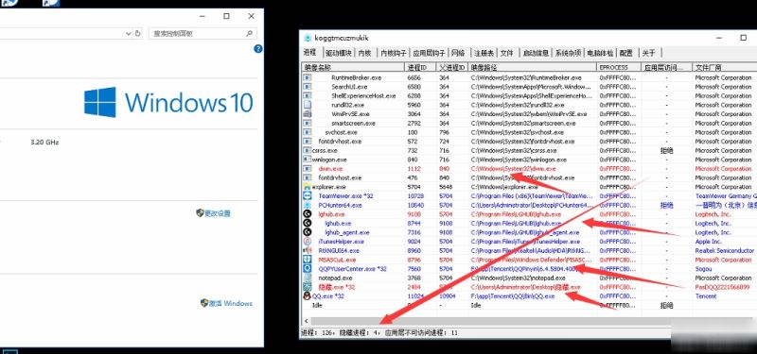Viewport: 757px width, 354px height.
Task: Click the PCHunter64.exe process icon
Action: click(307, 205)
